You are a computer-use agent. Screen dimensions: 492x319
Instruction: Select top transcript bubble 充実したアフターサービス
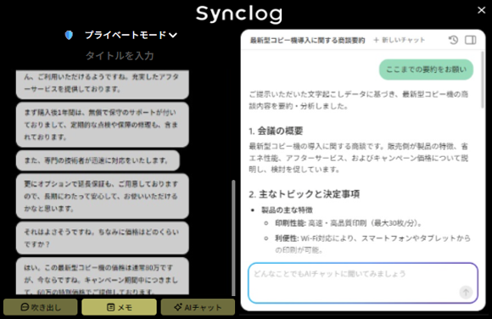(x=103, y=84)
